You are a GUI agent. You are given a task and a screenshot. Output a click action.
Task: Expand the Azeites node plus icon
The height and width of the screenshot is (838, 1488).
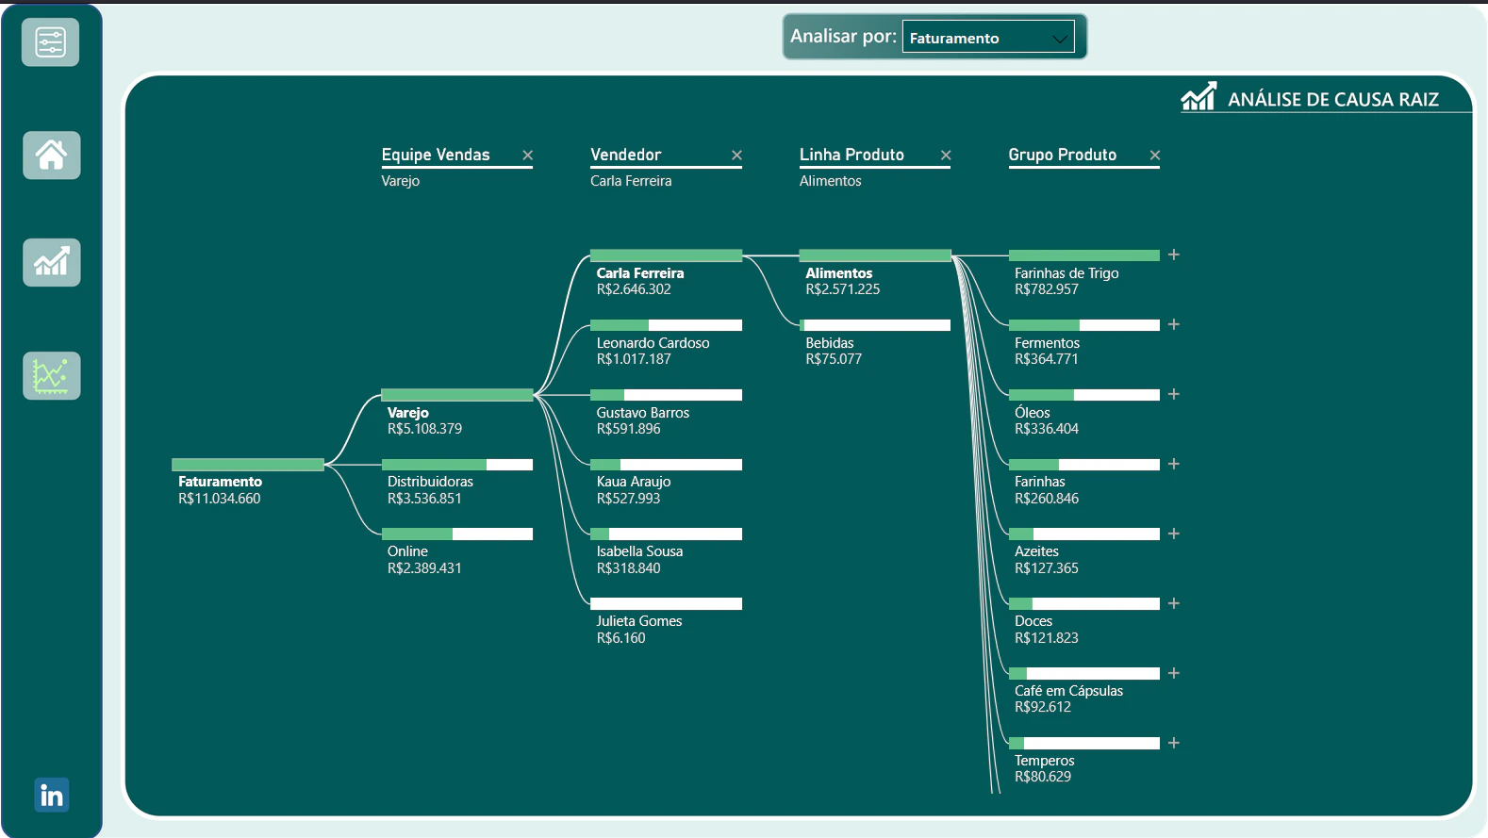(1174, 534)
